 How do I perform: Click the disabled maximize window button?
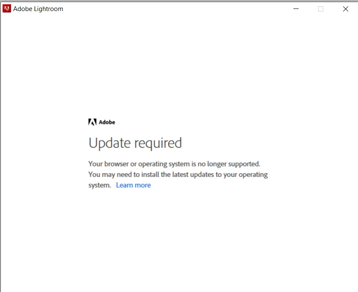coord(321,9)
